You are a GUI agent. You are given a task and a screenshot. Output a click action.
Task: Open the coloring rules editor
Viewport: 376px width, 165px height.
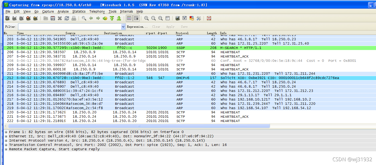coord(192,18)
